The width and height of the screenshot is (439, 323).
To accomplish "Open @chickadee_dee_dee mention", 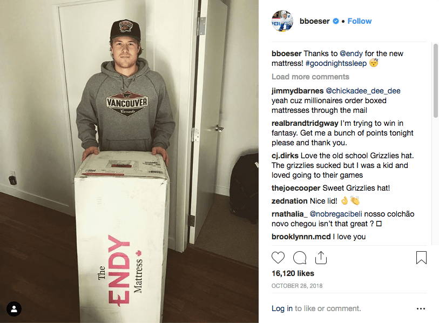I will [363, 91].
